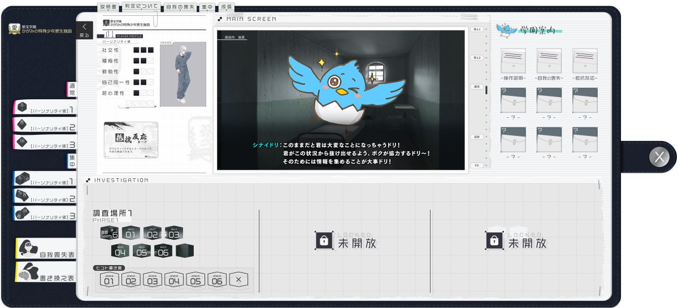Select the Hint 05 hexagon icon
Image resolution: width=678 pixels, height=308 pixels.
click(x=141, y=250)
